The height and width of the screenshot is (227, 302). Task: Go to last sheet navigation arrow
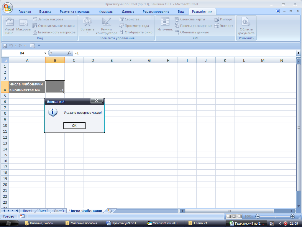point(17,210)
